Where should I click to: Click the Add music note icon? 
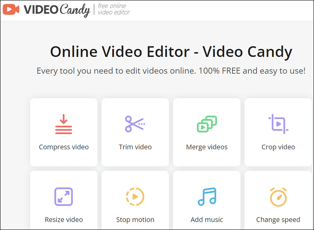tap(207, 197)
